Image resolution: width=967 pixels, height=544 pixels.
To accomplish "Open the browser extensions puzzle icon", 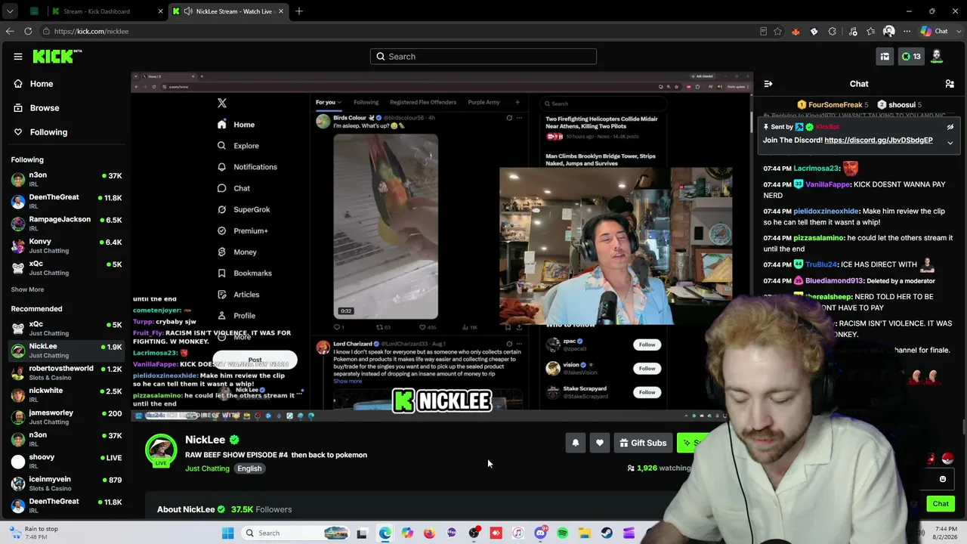I will click(833, 31).
